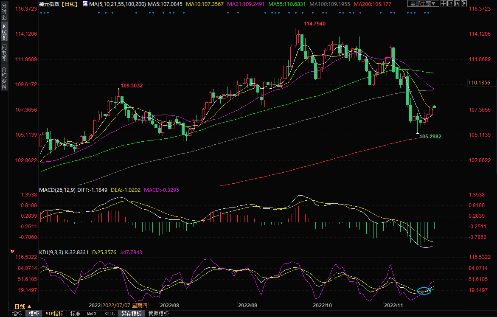Switch to the 指标 bottom tab
This screenshot has height=317, width=497.
tap(17, 314)
